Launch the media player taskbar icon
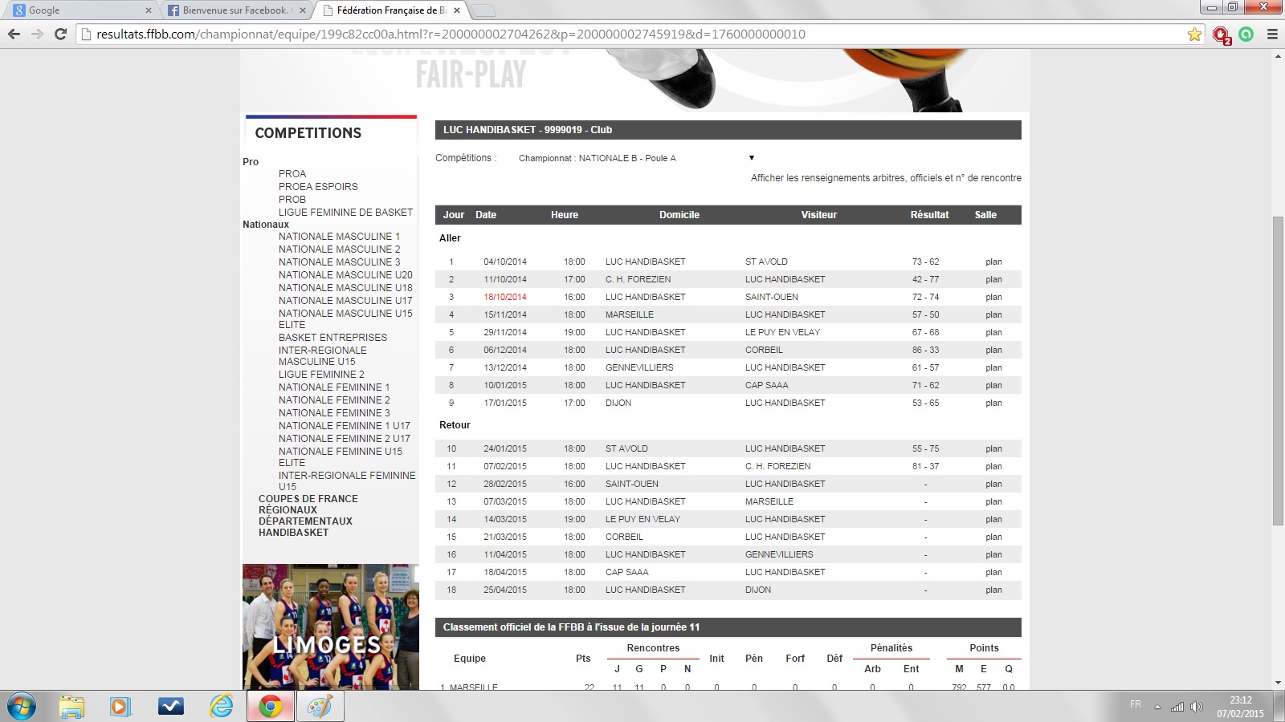Image resolution: width=1285 pixels, height=722 pixels. coord(120,707)
